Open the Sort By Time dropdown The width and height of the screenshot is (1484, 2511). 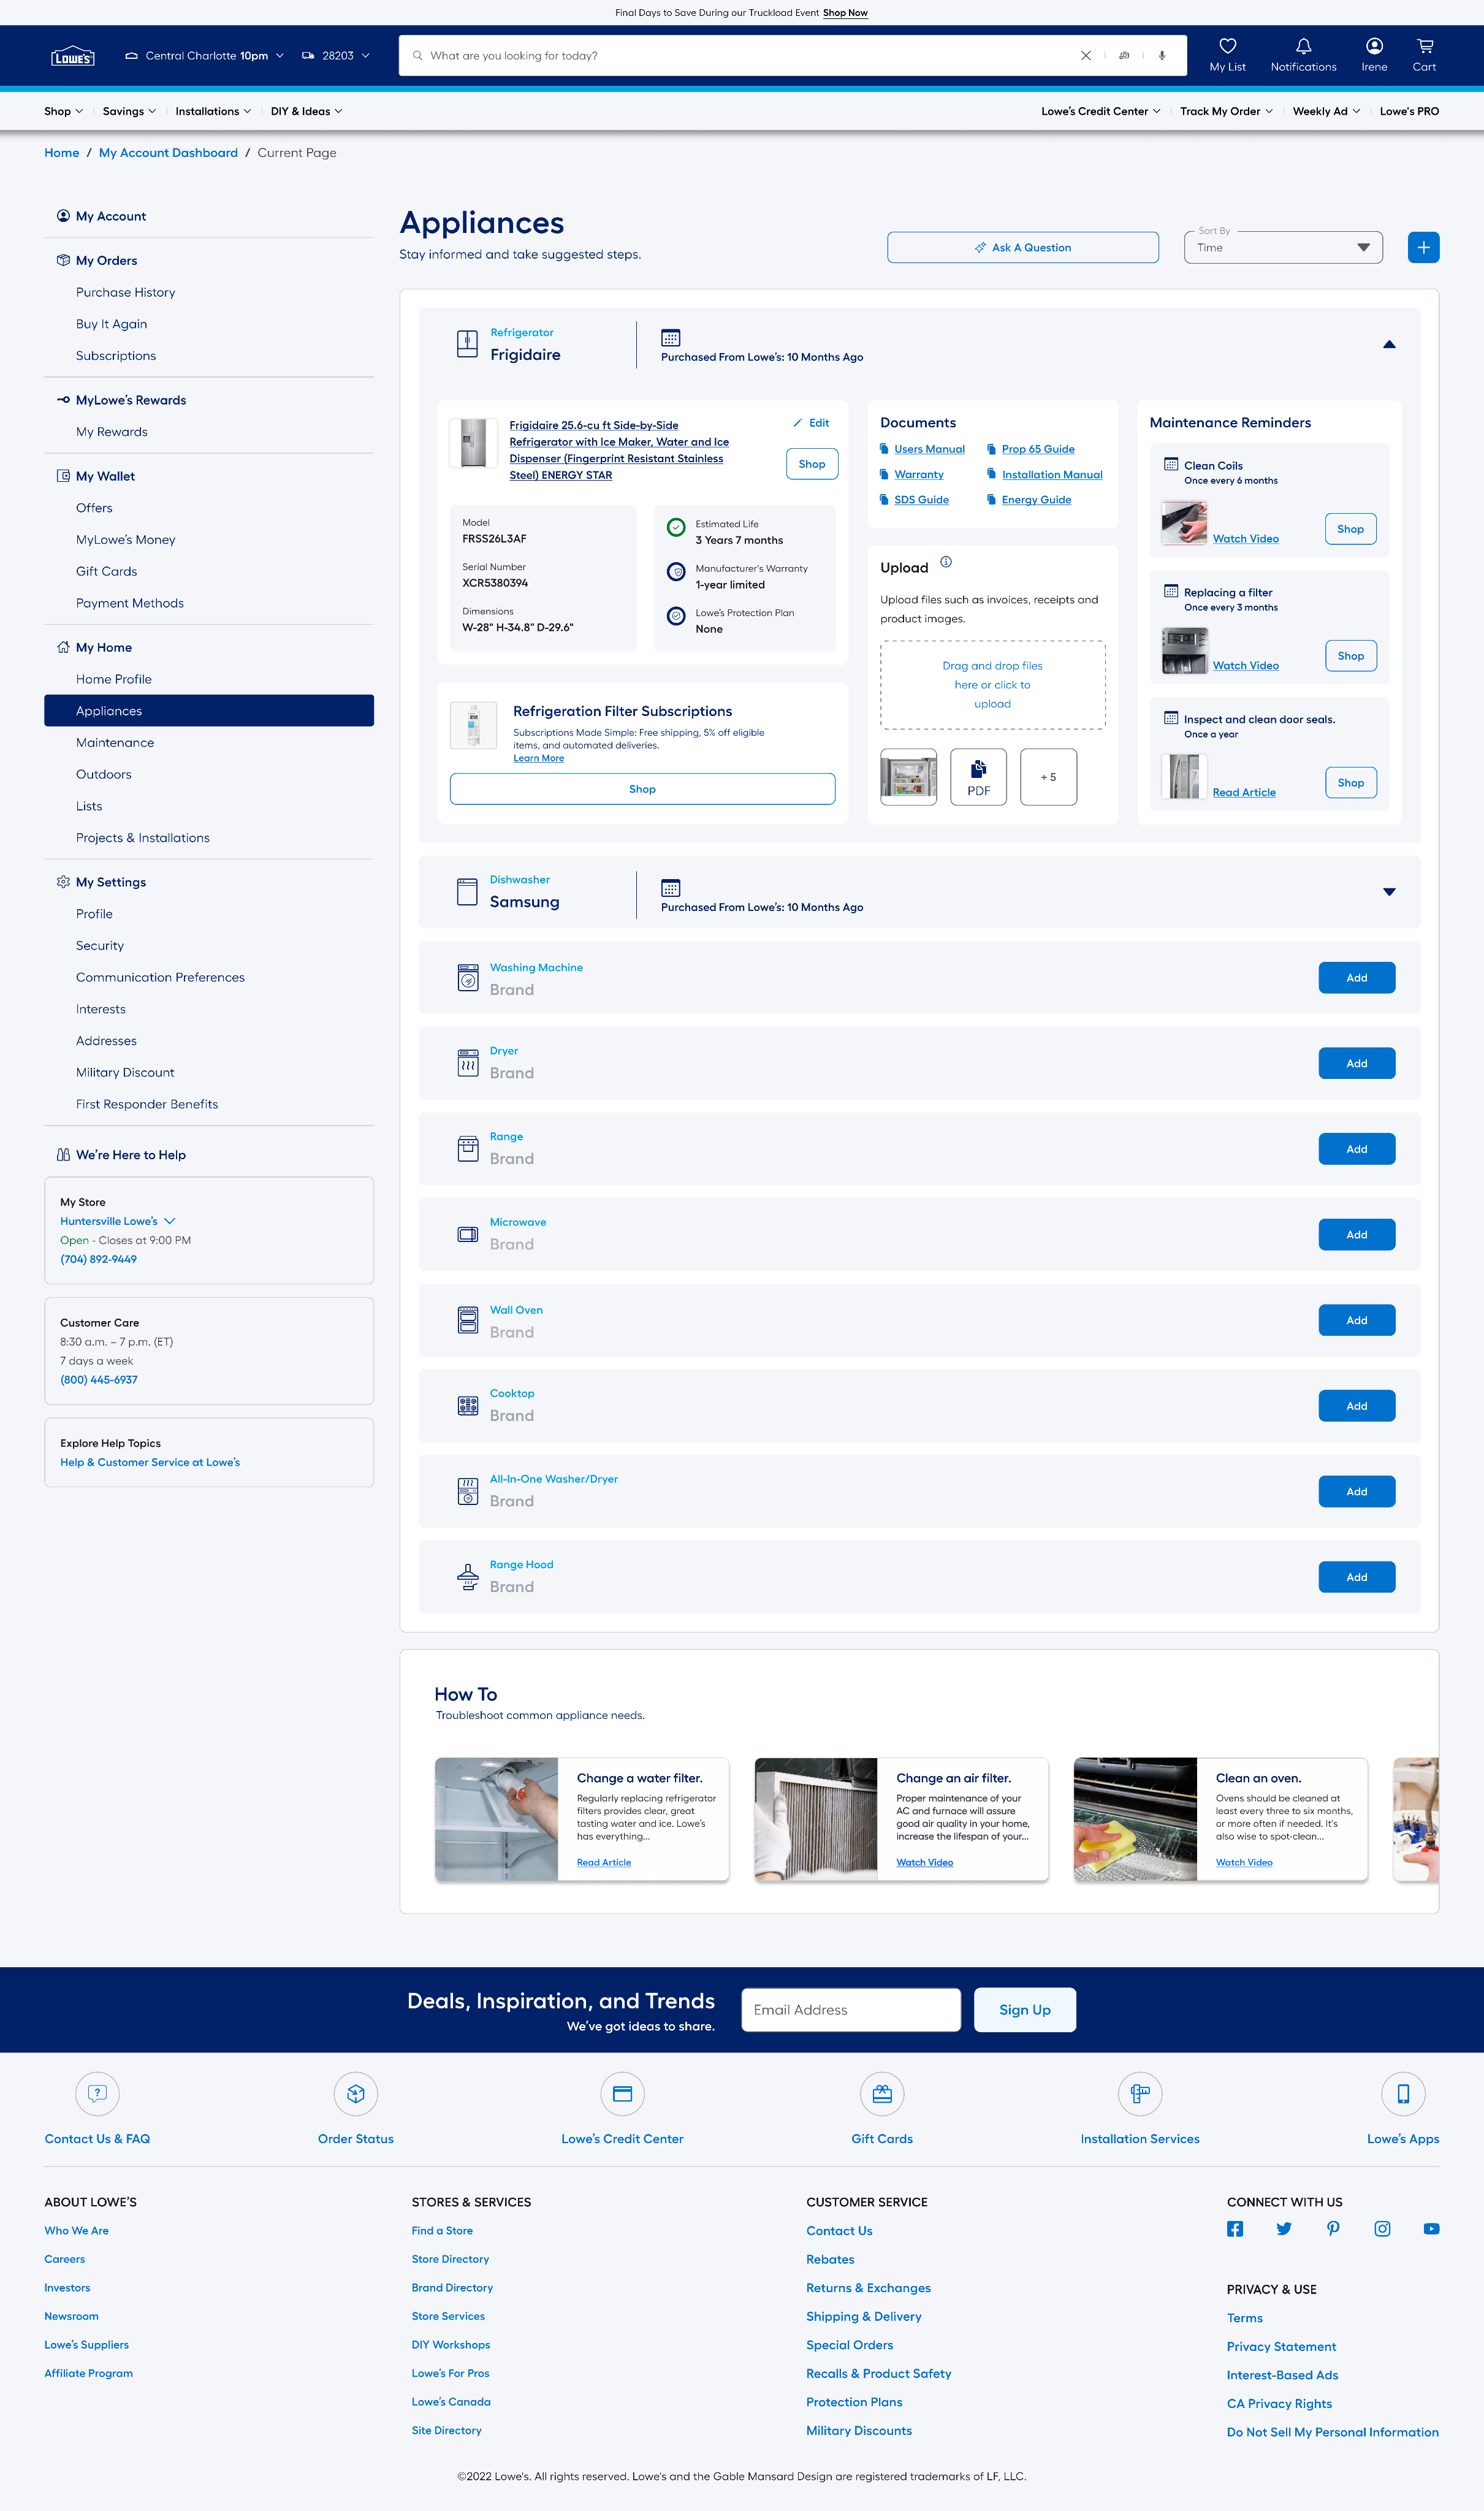coord(1283,247)
